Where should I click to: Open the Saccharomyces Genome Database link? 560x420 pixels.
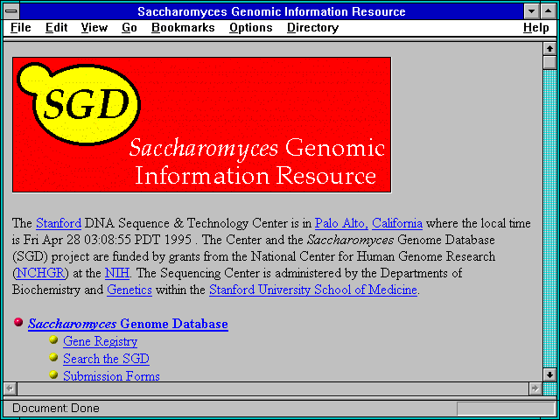[128, 324]
